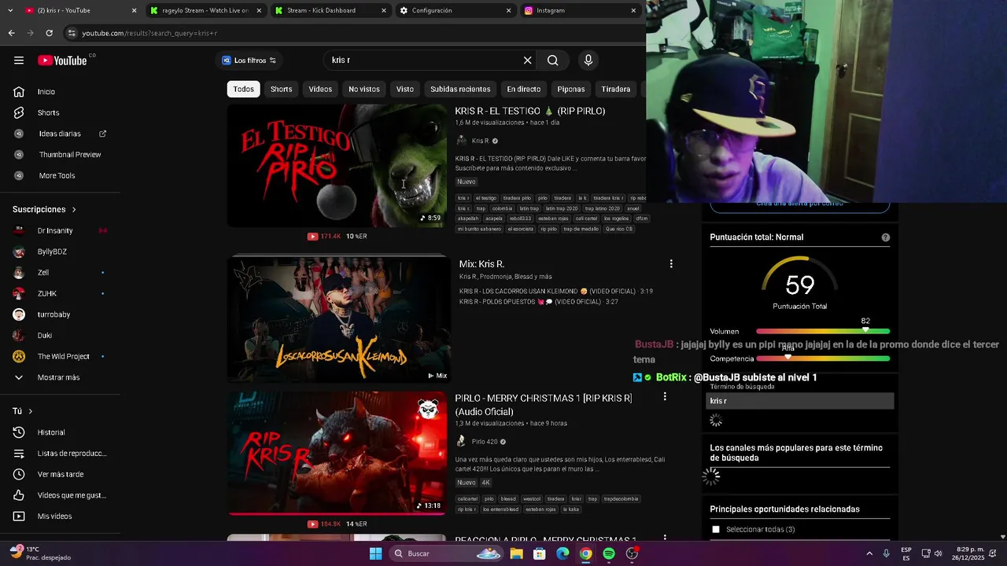Click the magnifier search button
The height and width of the screenshot is (566, 1007).
(x=553, y=61)
